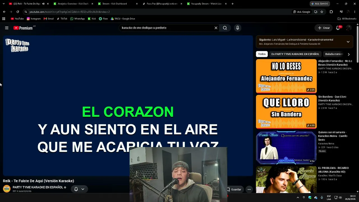This screenshot has width=359, height=202.
Task: Select the Balada romántica filter chip
Action: [334, 54]
